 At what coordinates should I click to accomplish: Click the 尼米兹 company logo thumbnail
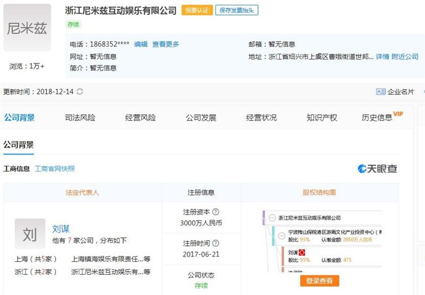tap(27, 27)
